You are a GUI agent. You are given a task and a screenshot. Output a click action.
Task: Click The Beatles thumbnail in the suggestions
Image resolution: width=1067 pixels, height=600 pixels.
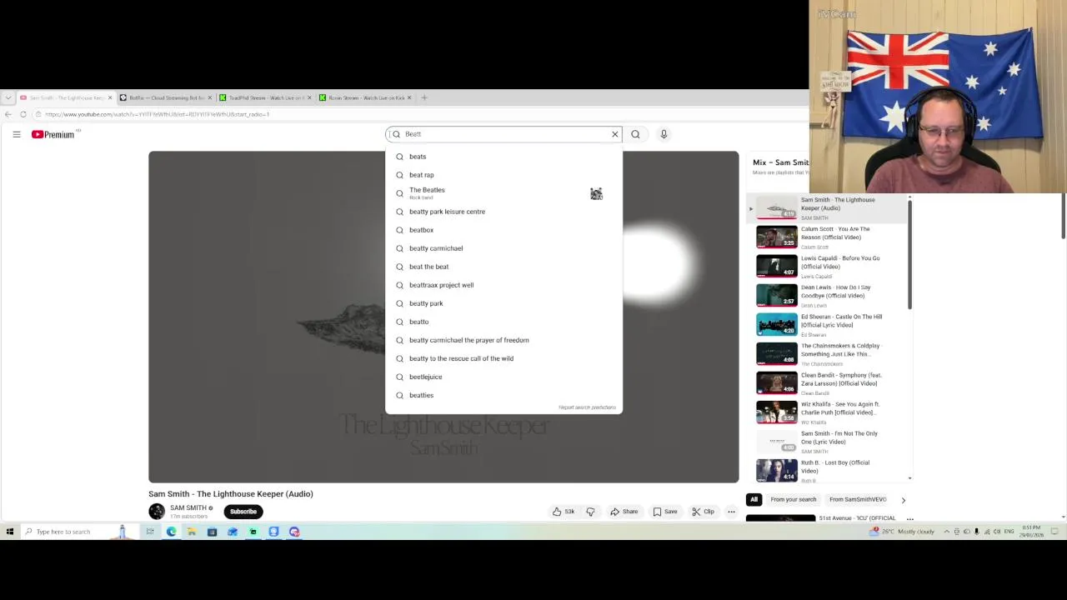point(596,193)
